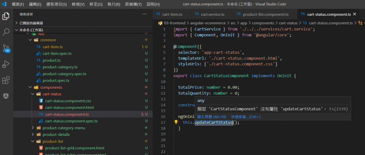Click angular-ecommerce in the breadcrumb

[208, 23]
